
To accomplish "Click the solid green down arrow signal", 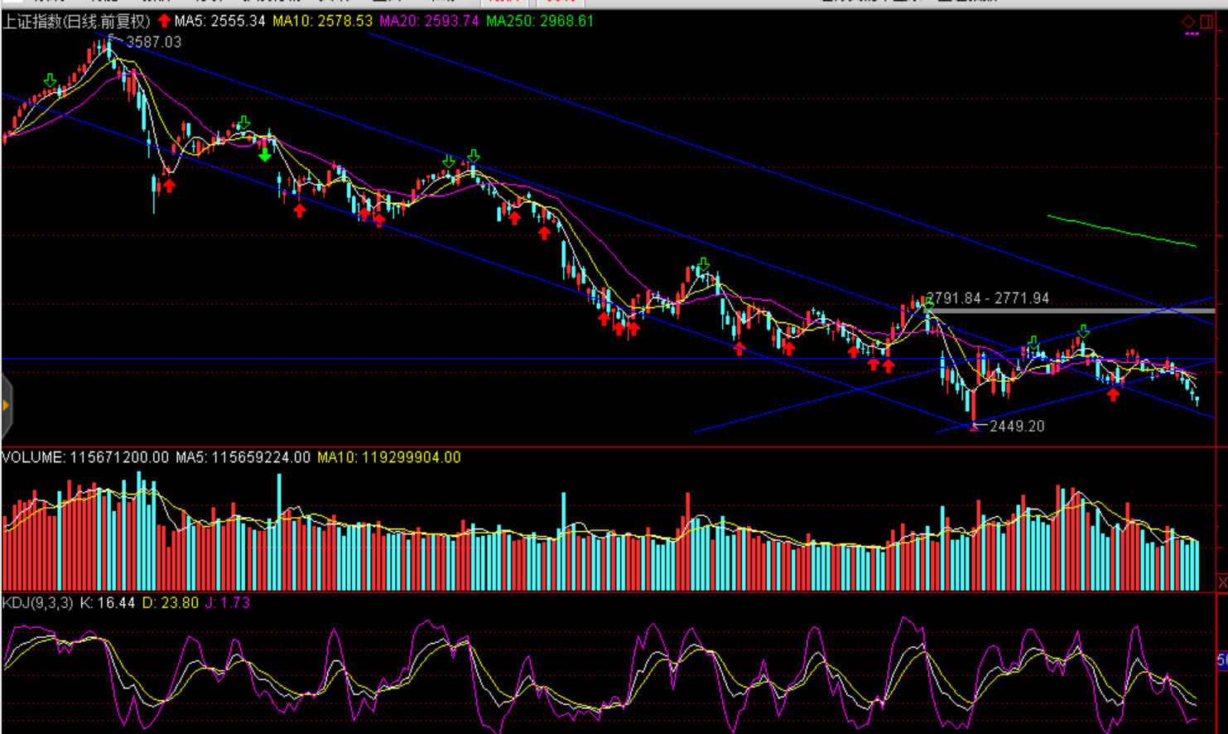I will 265,155.
